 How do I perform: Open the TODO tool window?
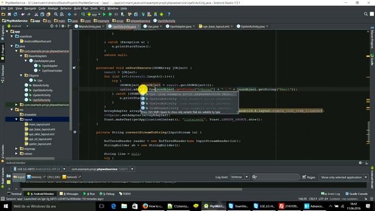coord(125,194)
